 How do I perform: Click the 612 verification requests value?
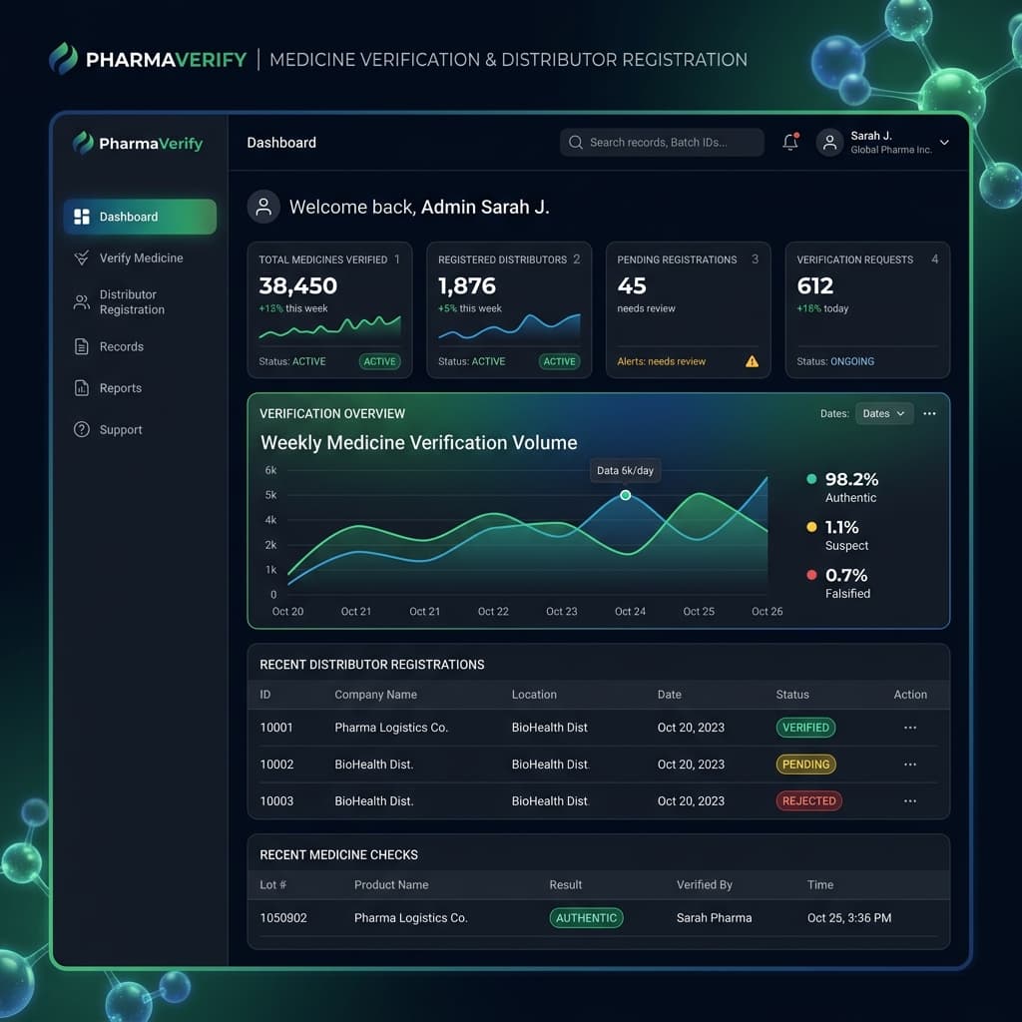tap(814, 285)
